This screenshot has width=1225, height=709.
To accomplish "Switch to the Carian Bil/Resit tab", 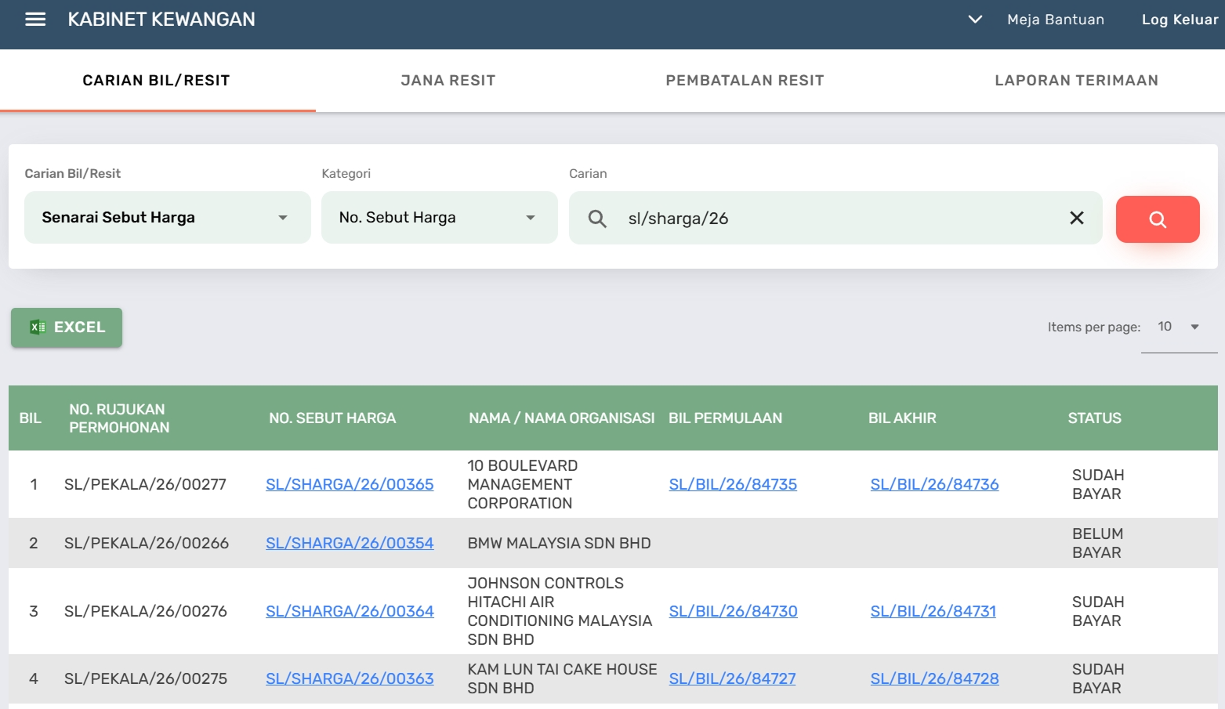I will (x=157, y=81).
